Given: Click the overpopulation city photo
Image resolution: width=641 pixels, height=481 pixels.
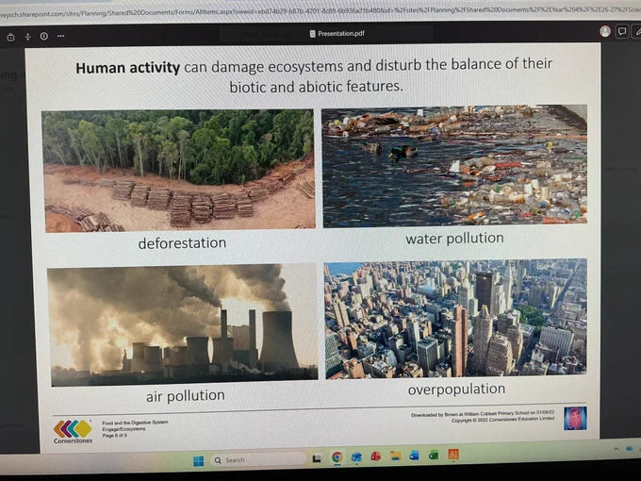Looking at the screenshot, I should coord(456,319).
